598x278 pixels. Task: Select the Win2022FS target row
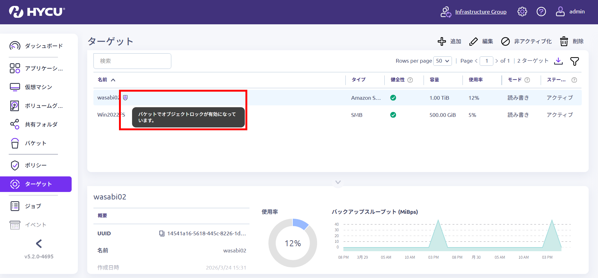218,115
